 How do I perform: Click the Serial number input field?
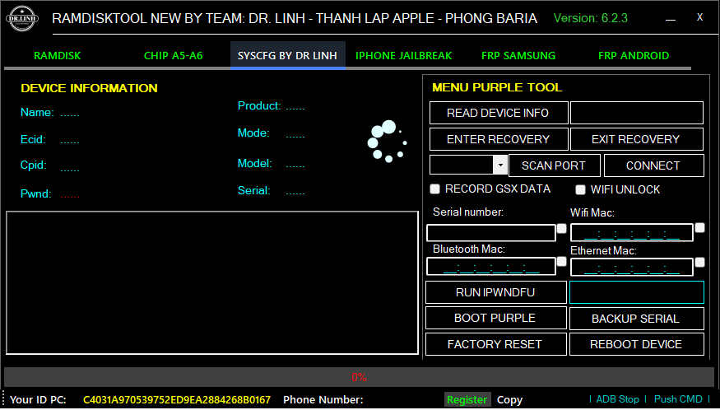click(491, 233)
